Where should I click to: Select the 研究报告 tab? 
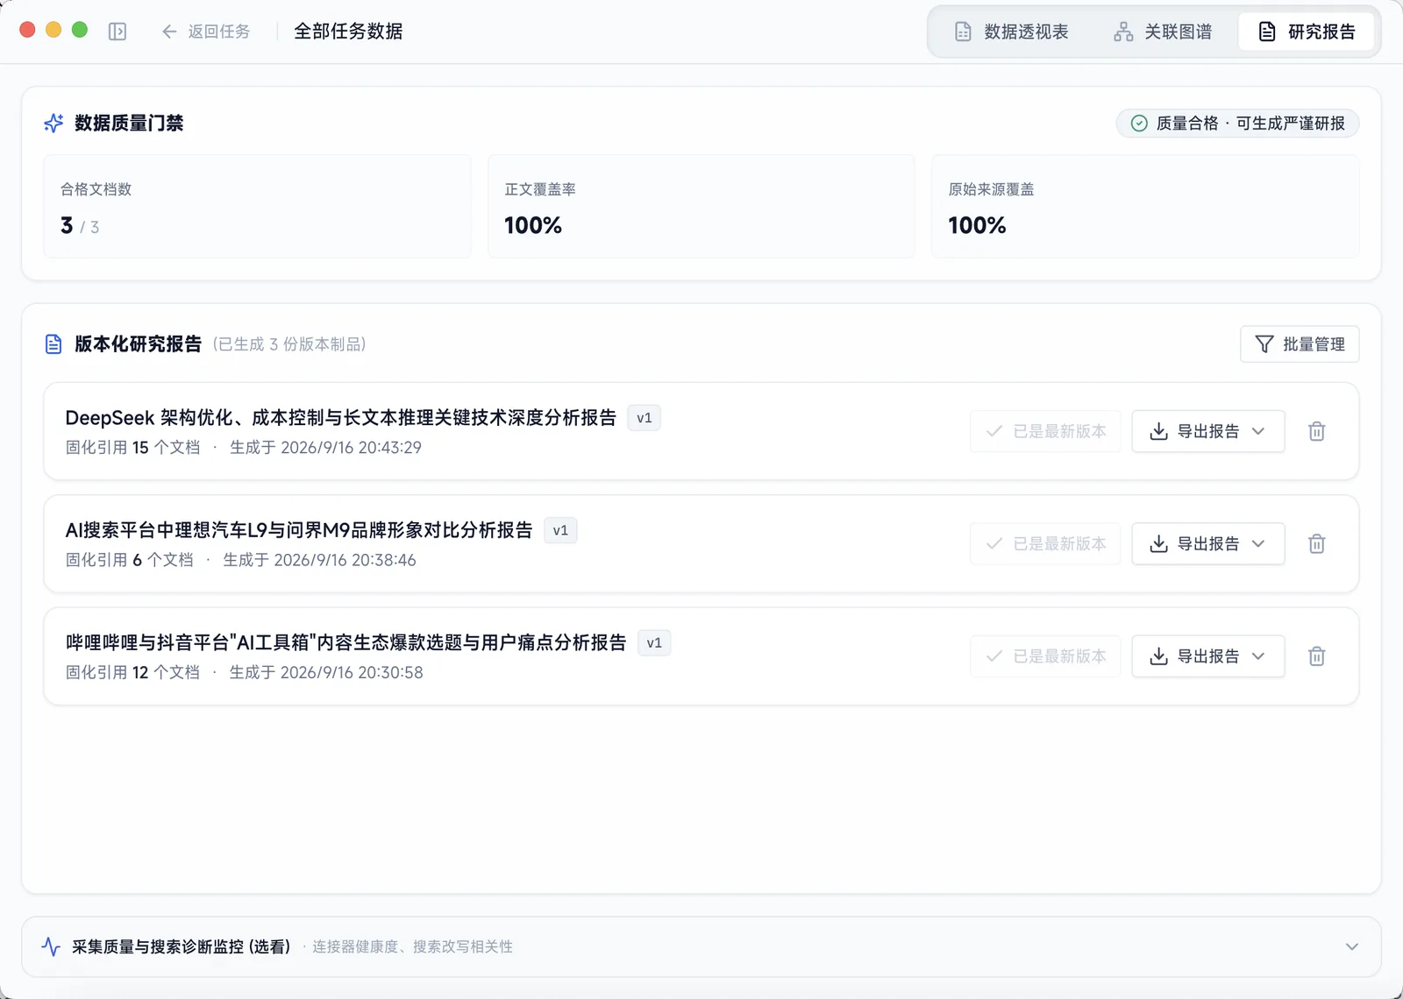tap(1307, 32)
